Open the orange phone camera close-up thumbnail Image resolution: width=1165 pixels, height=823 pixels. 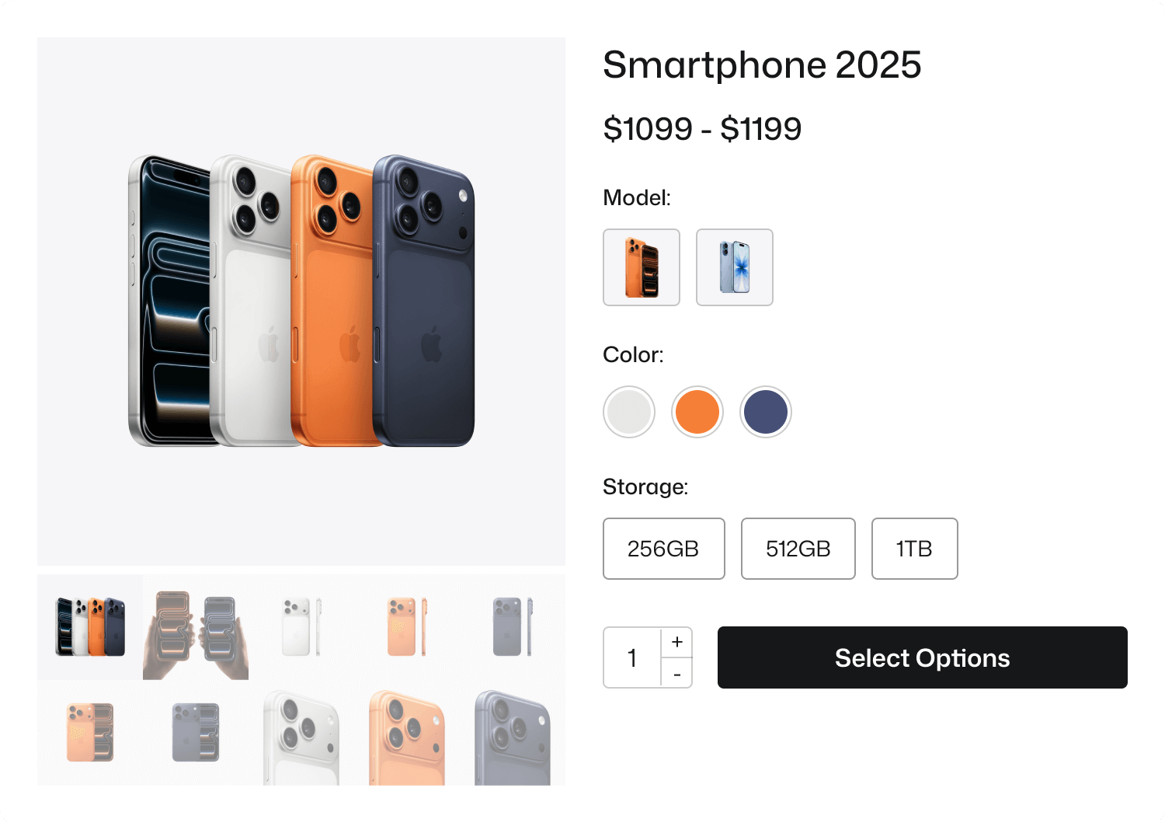click(x=405, y=731)
